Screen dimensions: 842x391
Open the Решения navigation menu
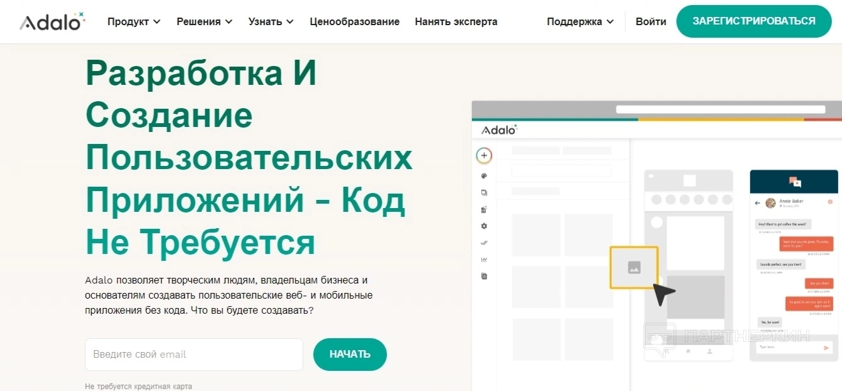[x=205, y=21]
